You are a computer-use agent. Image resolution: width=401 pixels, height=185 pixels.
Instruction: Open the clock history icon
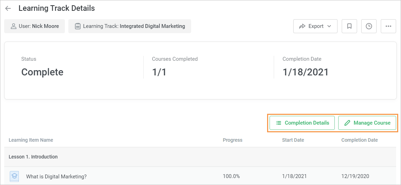tap(369, 26)
